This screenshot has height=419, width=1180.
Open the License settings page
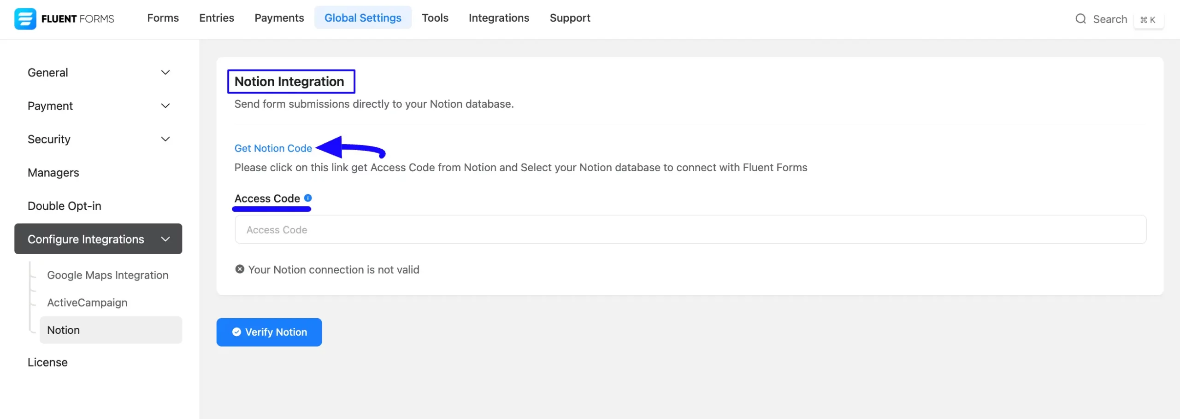47,362
